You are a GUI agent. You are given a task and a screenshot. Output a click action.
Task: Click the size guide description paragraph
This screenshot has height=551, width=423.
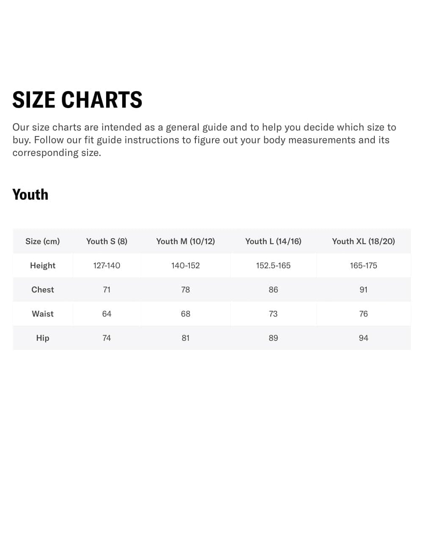pos(204,140)
